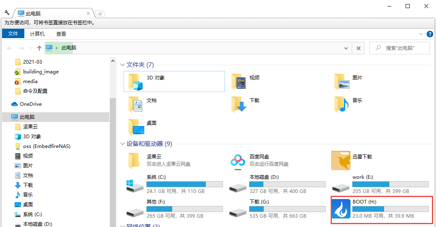436x227 pixels.
Task: Close the 此电脑 tab
Action: 88,13
